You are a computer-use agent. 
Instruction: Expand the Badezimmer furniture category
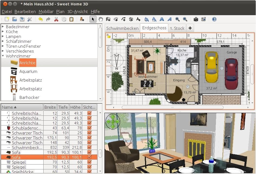point(3,27)
